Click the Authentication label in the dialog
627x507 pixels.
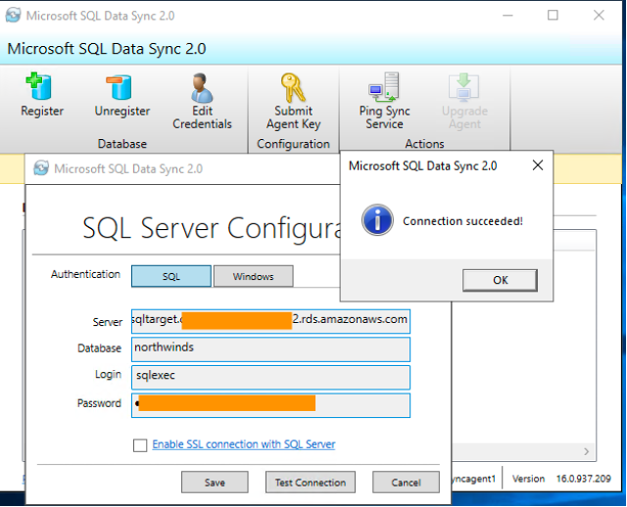click(85, 274)
